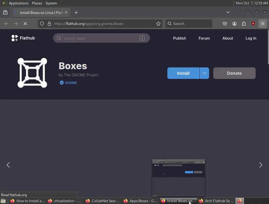Go back to previous page
Screen dimensions: 269x204
click(6, 24)
